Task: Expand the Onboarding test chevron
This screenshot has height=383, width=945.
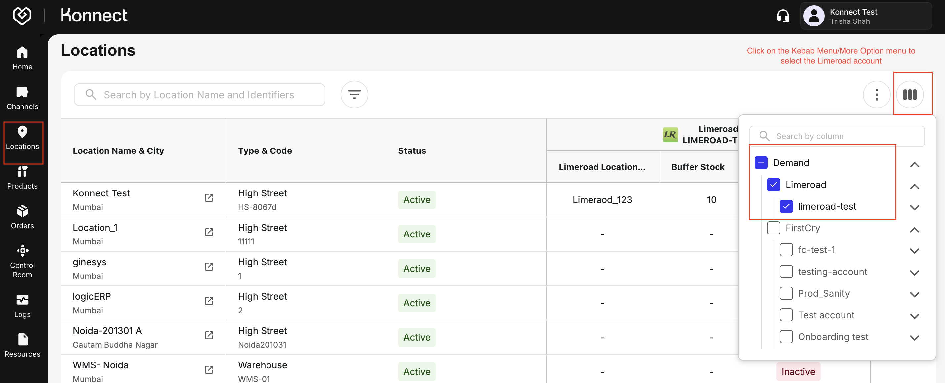Action: pyautogui.click(x=914, y=338)
